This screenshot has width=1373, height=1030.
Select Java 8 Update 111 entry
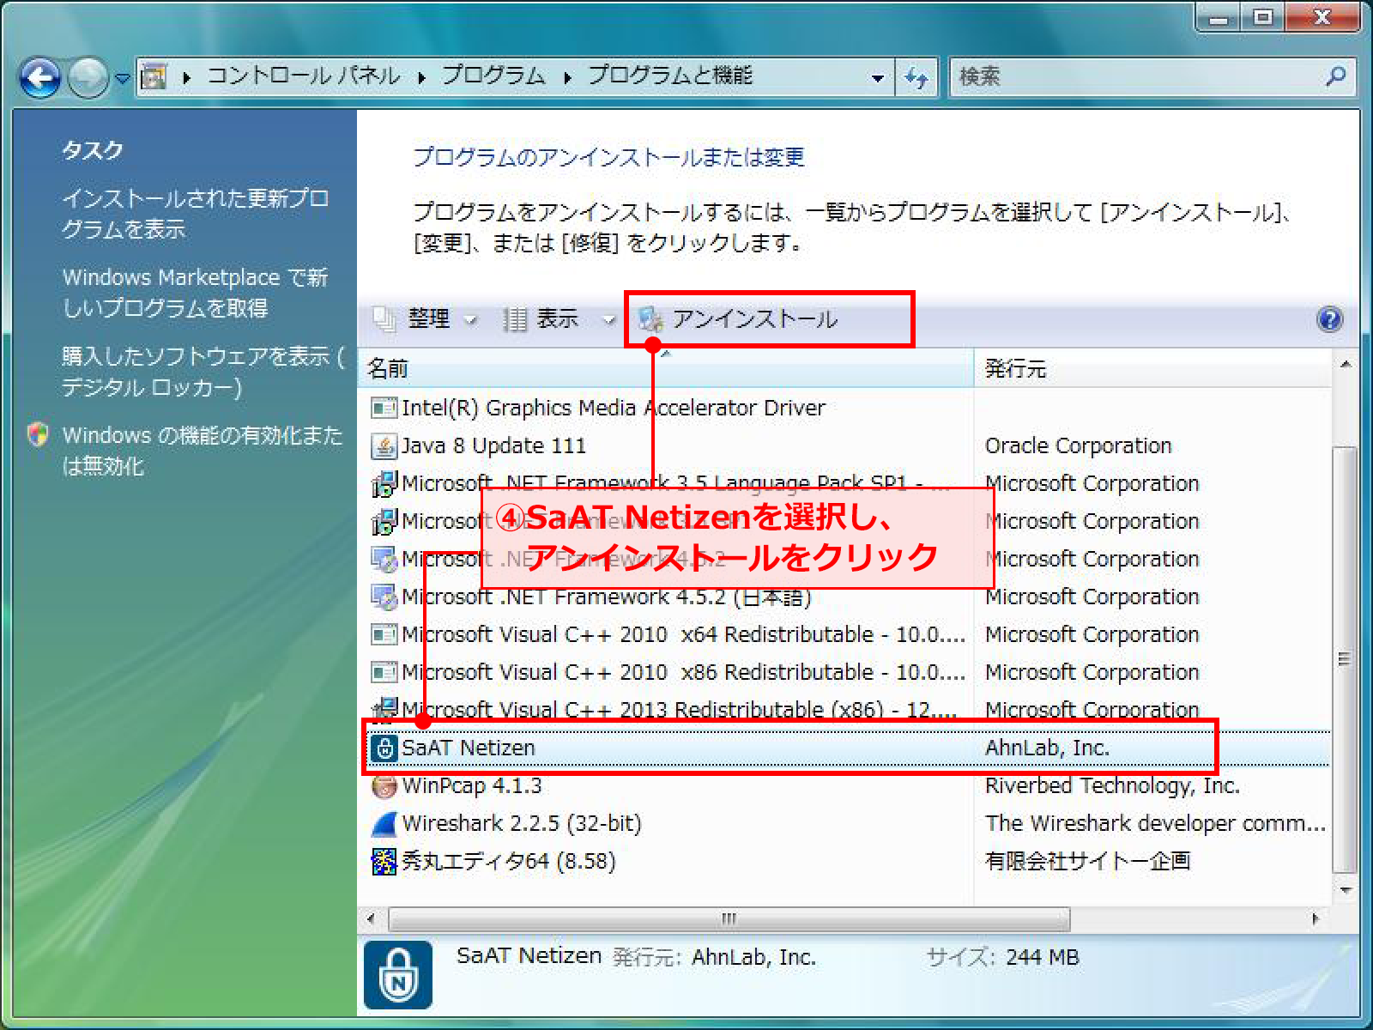pos(844,445)
